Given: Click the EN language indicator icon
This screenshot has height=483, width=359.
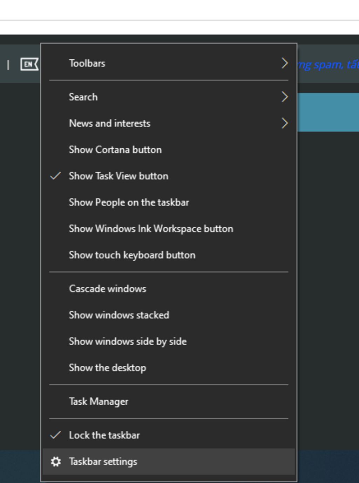Looking at the screenshot, I should point(29,64).
